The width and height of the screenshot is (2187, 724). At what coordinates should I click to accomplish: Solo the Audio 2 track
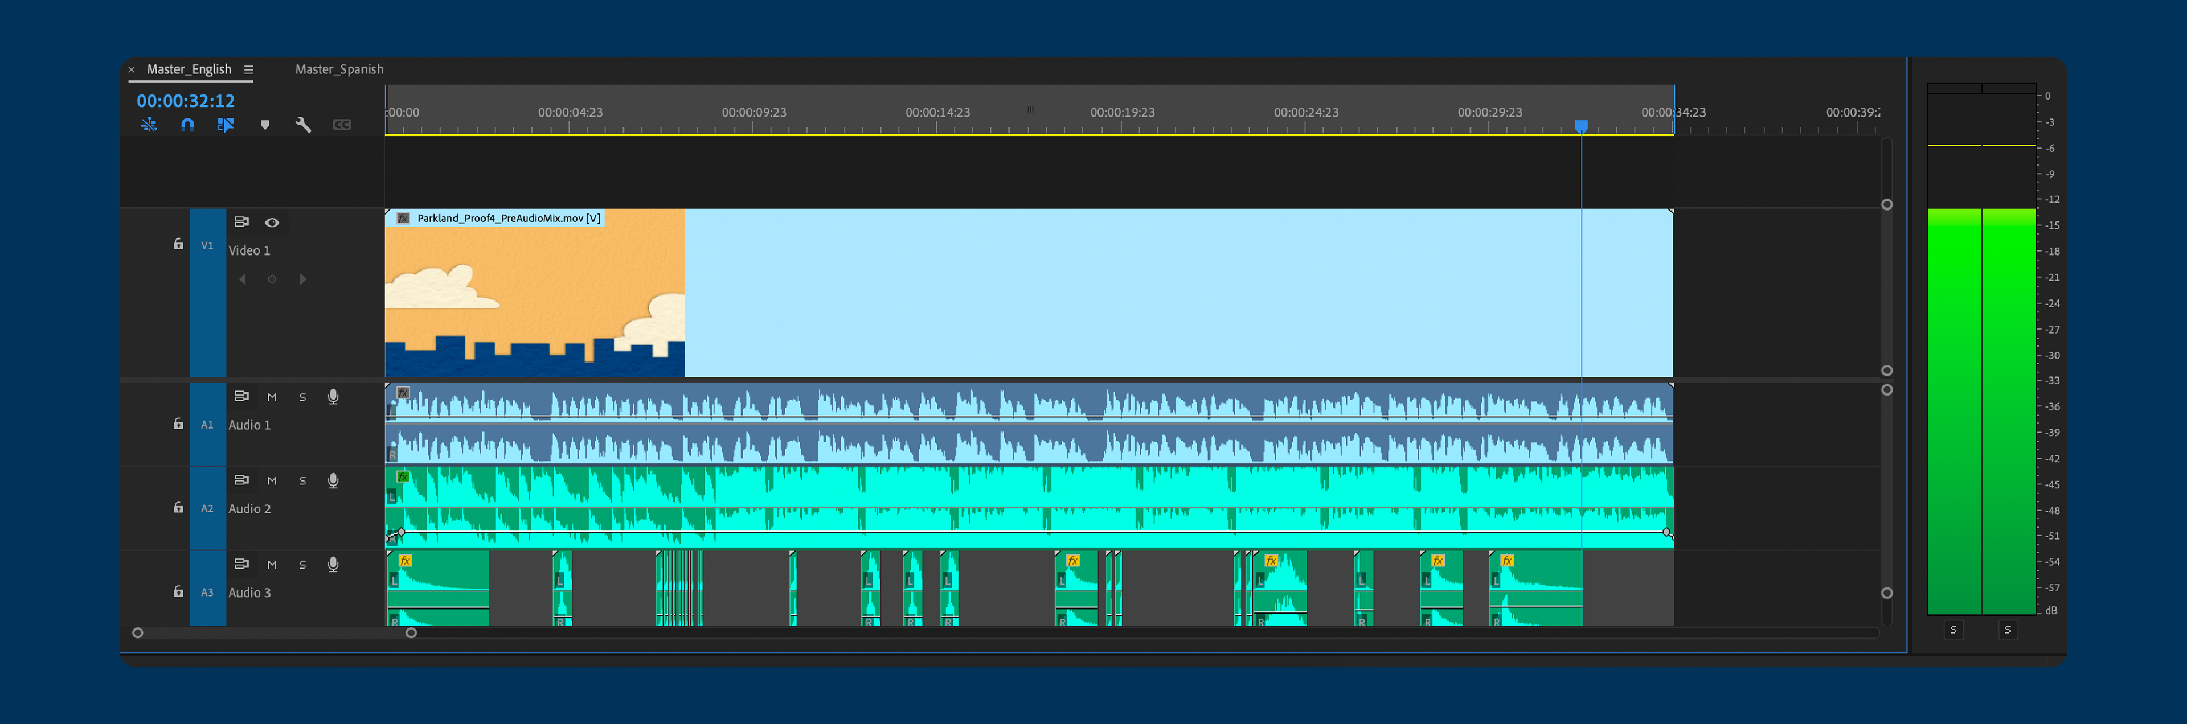point(302,482)
